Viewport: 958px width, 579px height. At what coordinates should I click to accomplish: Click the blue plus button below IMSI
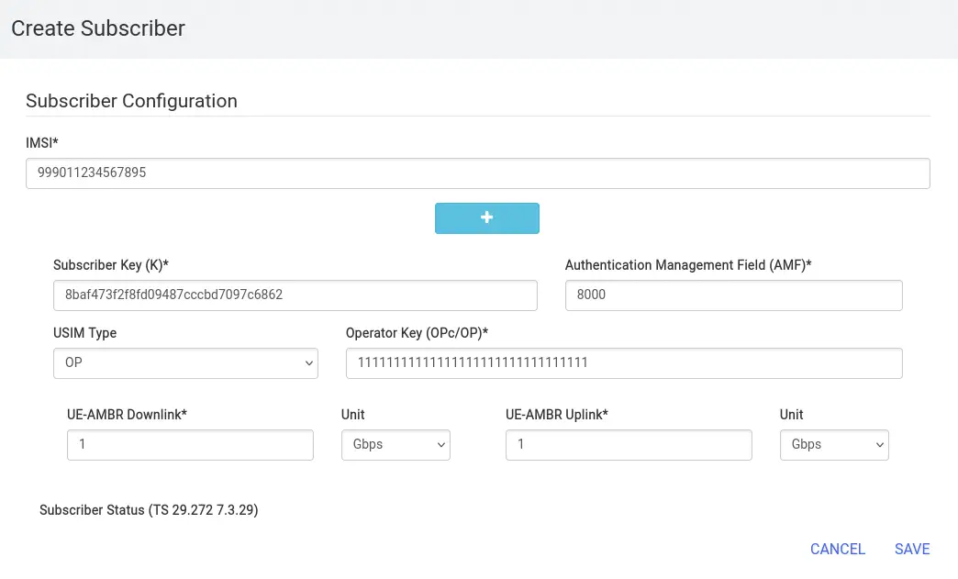coord(486,217)
